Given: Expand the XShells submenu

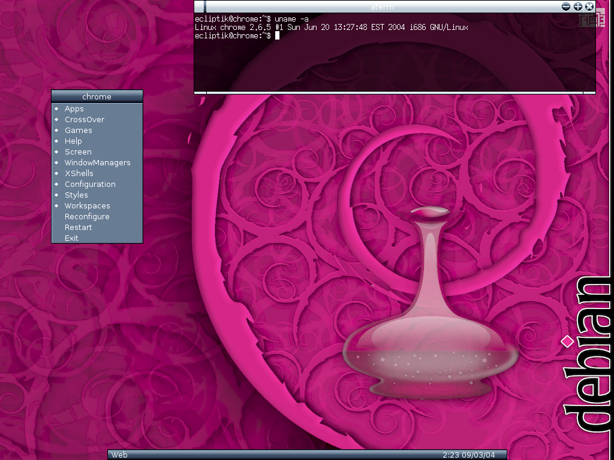Looking at the screenshot, I should coord(79,173).
